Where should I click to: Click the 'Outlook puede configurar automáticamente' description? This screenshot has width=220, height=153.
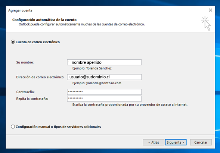point(82,24)
